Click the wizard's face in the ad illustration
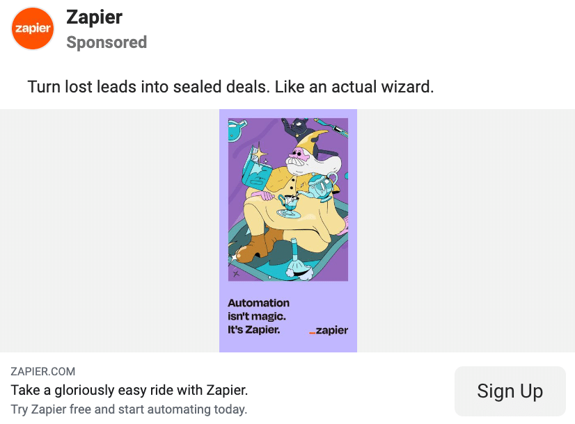 298,158
